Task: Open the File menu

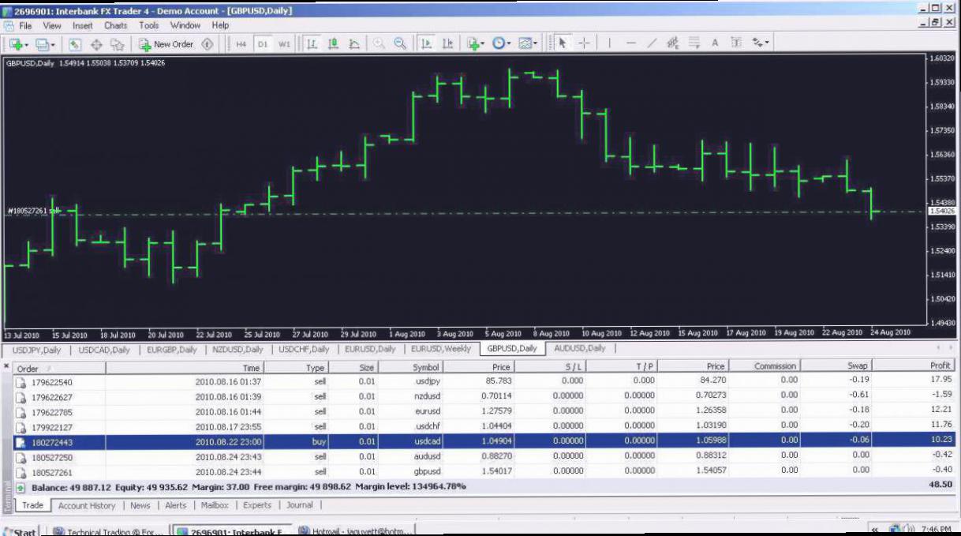Action: [25, 25]
